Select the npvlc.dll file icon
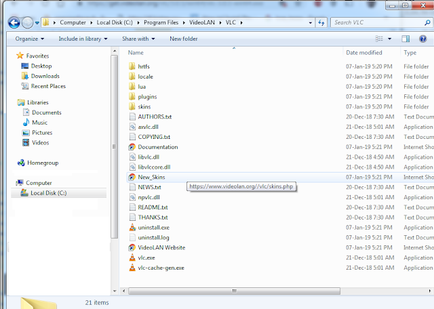 132,197
